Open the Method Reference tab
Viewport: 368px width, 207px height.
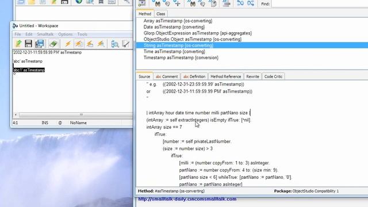226,76
